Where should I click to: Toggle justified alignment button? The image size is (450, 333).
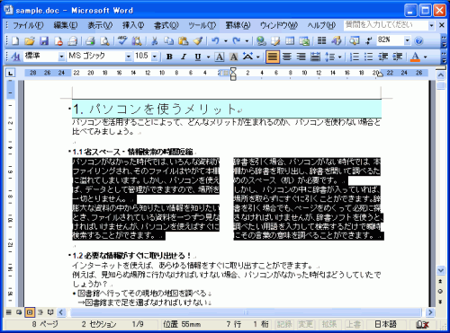coord(273,57)
